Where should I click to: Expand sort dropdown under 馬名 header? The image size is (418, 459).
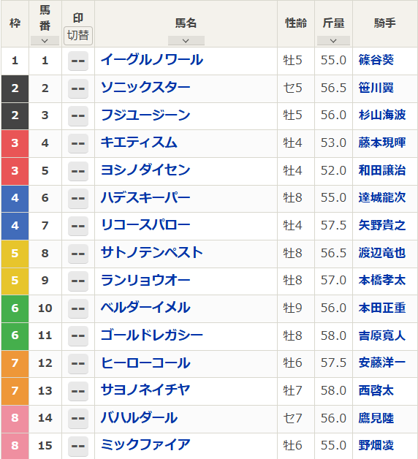point(186,41)
